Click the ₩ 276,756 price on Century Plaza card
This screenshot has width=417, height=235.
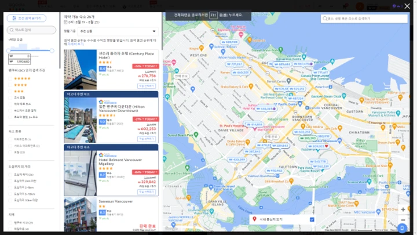tap(147, 76)
